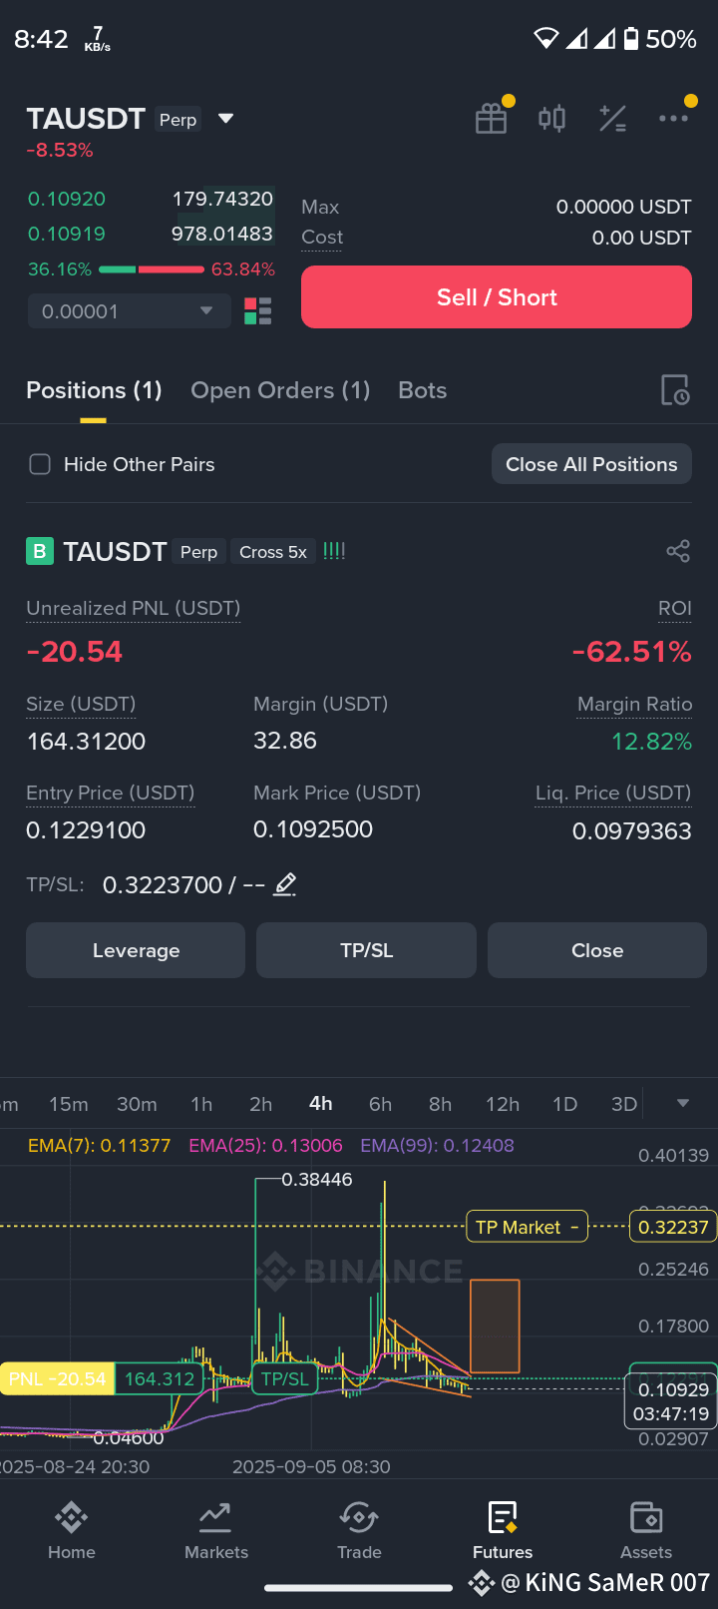Open the candlestick chart icon
Image resolution: width=718 pixels, height=1609 pixels.
[551, 119]
